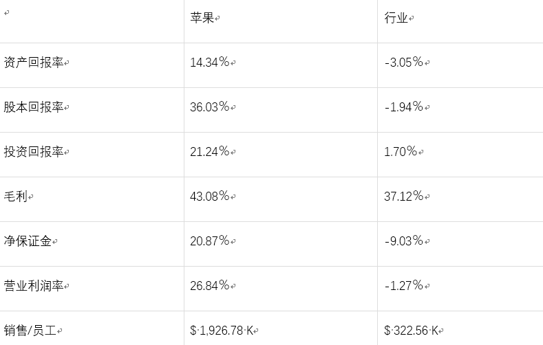Click the 26.84% value cell
543x345 pixels.
pos(210,286)
